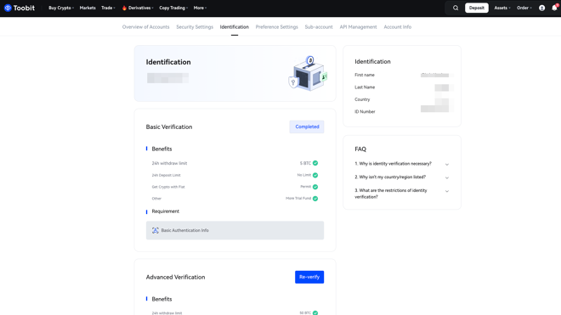Click the Toobit logo icon
The height and width of the screenshot is (315, 561).
[x=8, y=8]
